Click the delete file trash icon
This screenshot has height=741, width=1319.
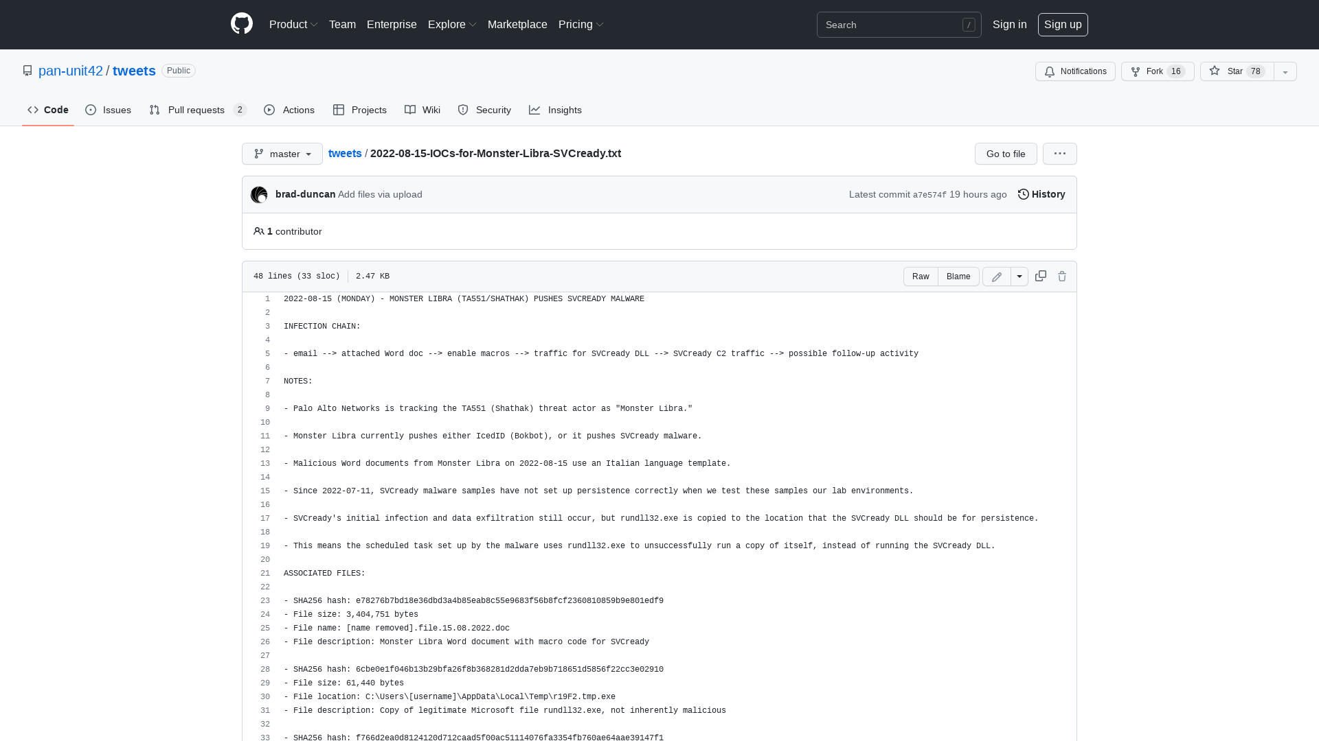click(1062, 276)
